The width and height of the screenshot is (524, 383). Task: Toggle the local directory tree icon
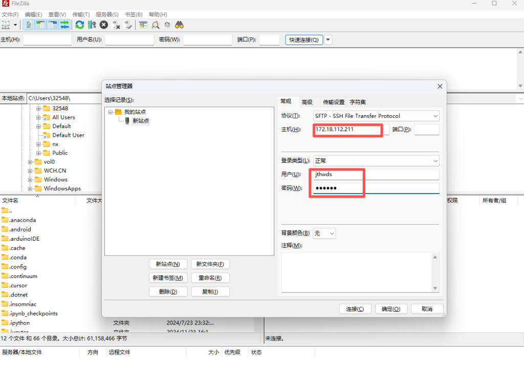click(x=41, y=25)
